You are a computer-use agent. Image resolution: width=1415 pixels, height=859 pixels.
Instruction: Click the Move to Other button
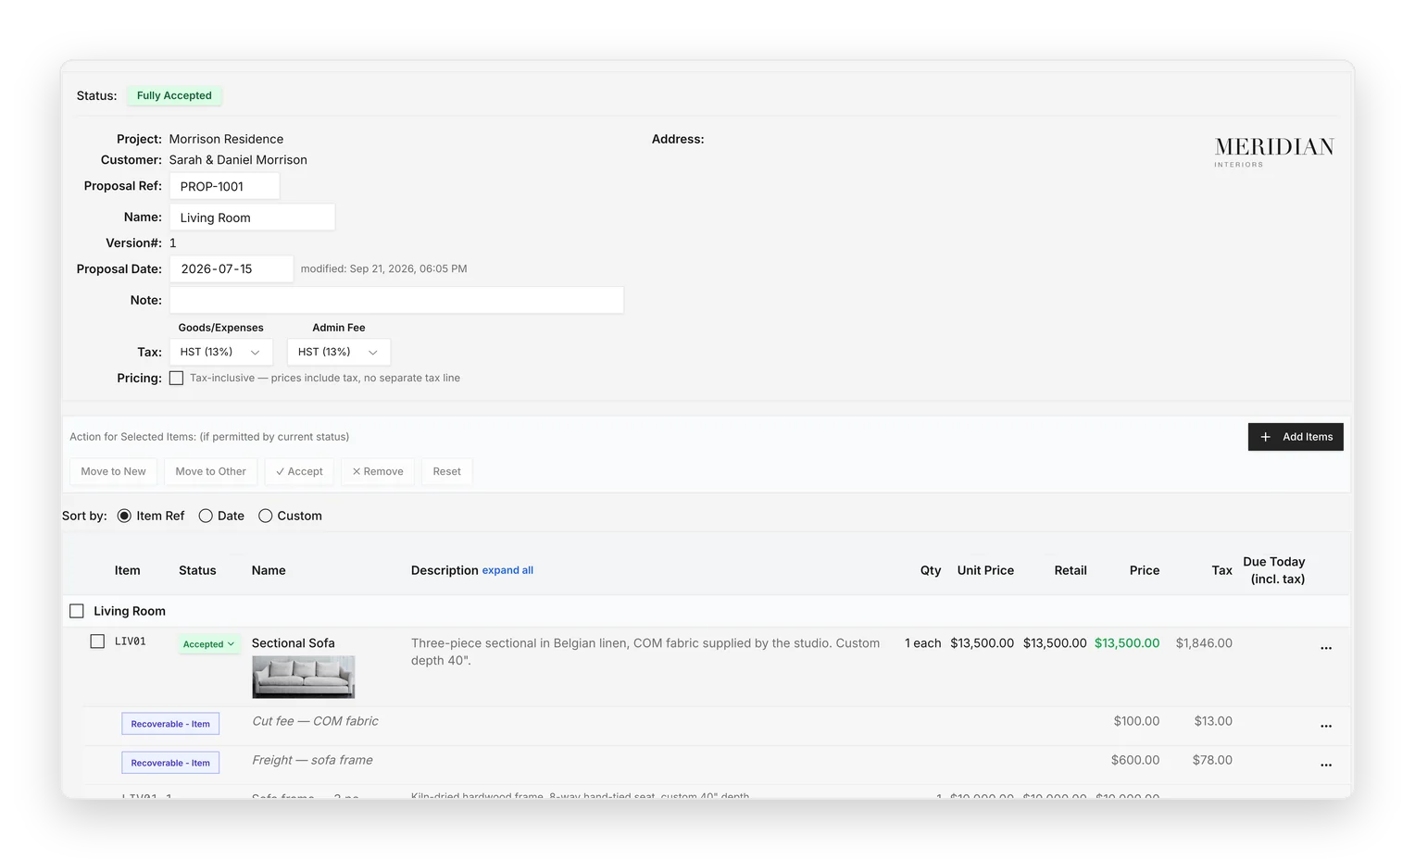[210, 471]
